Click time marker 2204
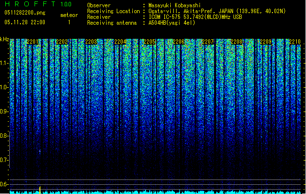 [120, 42]
